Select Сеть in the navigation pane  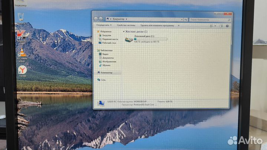coord(103,80)
